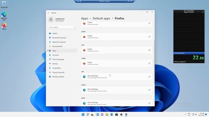209x117 pixels.
Task: Open the network and volume quick settings
Action: click(194, 114)
